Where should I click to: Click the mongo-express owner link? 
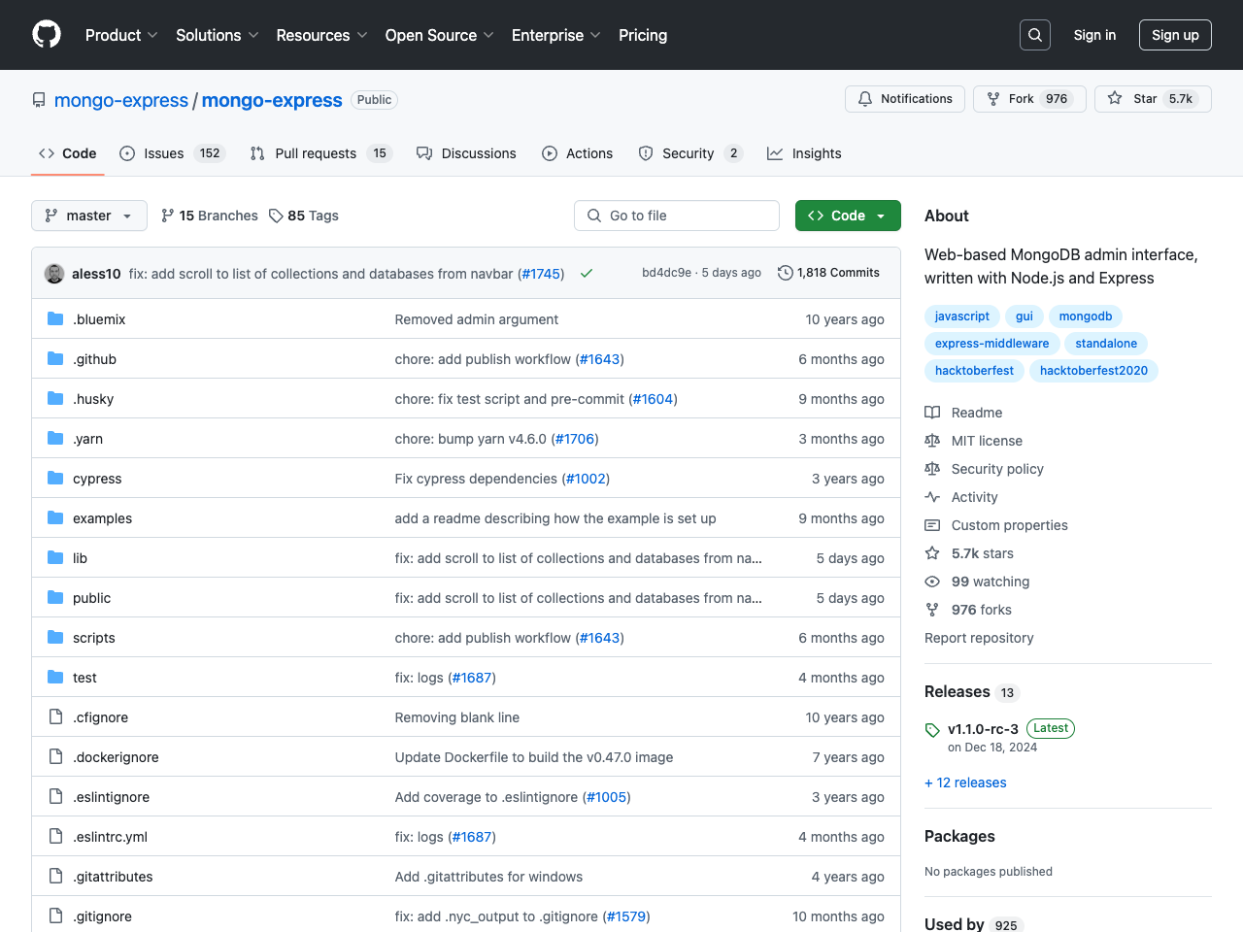coord(121,100)
